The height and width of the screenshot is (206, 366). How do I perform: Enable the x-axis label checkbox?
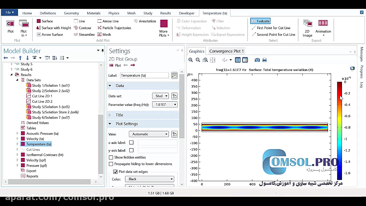[131, 142]
